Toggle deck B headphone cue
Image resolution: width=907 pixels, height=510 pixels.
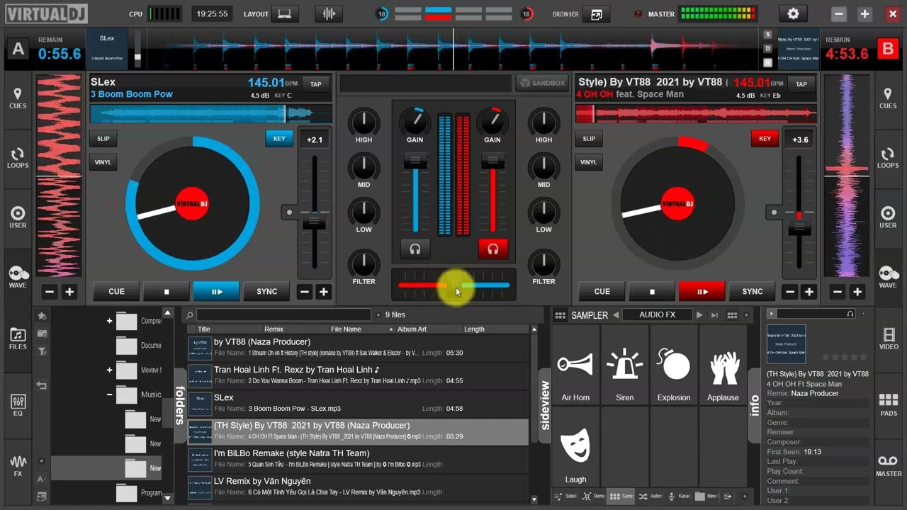tap(493, 249)
